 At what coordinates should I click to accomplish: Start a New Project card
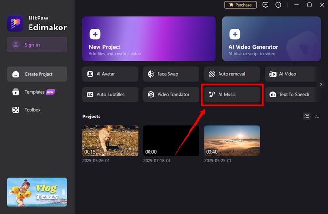click(x=149, y=39)
